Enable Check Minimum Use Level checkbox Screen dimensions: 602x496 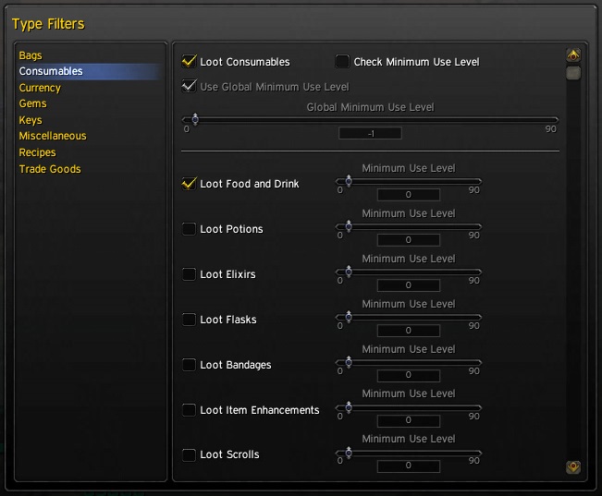click(x=342, y=61)
